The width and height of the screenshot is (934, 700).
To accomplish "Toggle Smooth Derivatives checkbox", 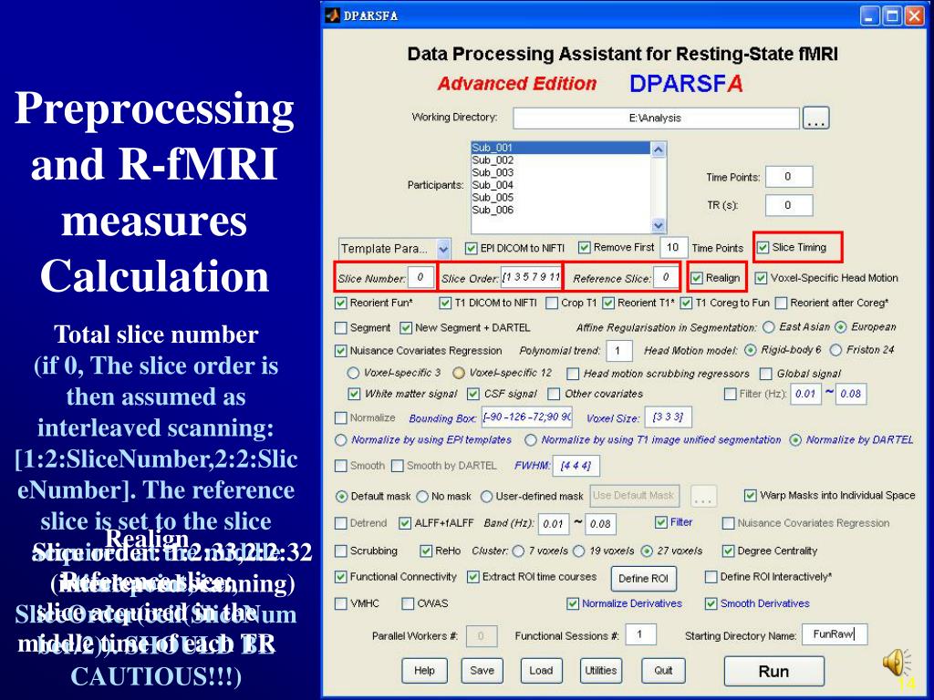I will [x=711, y=603].
